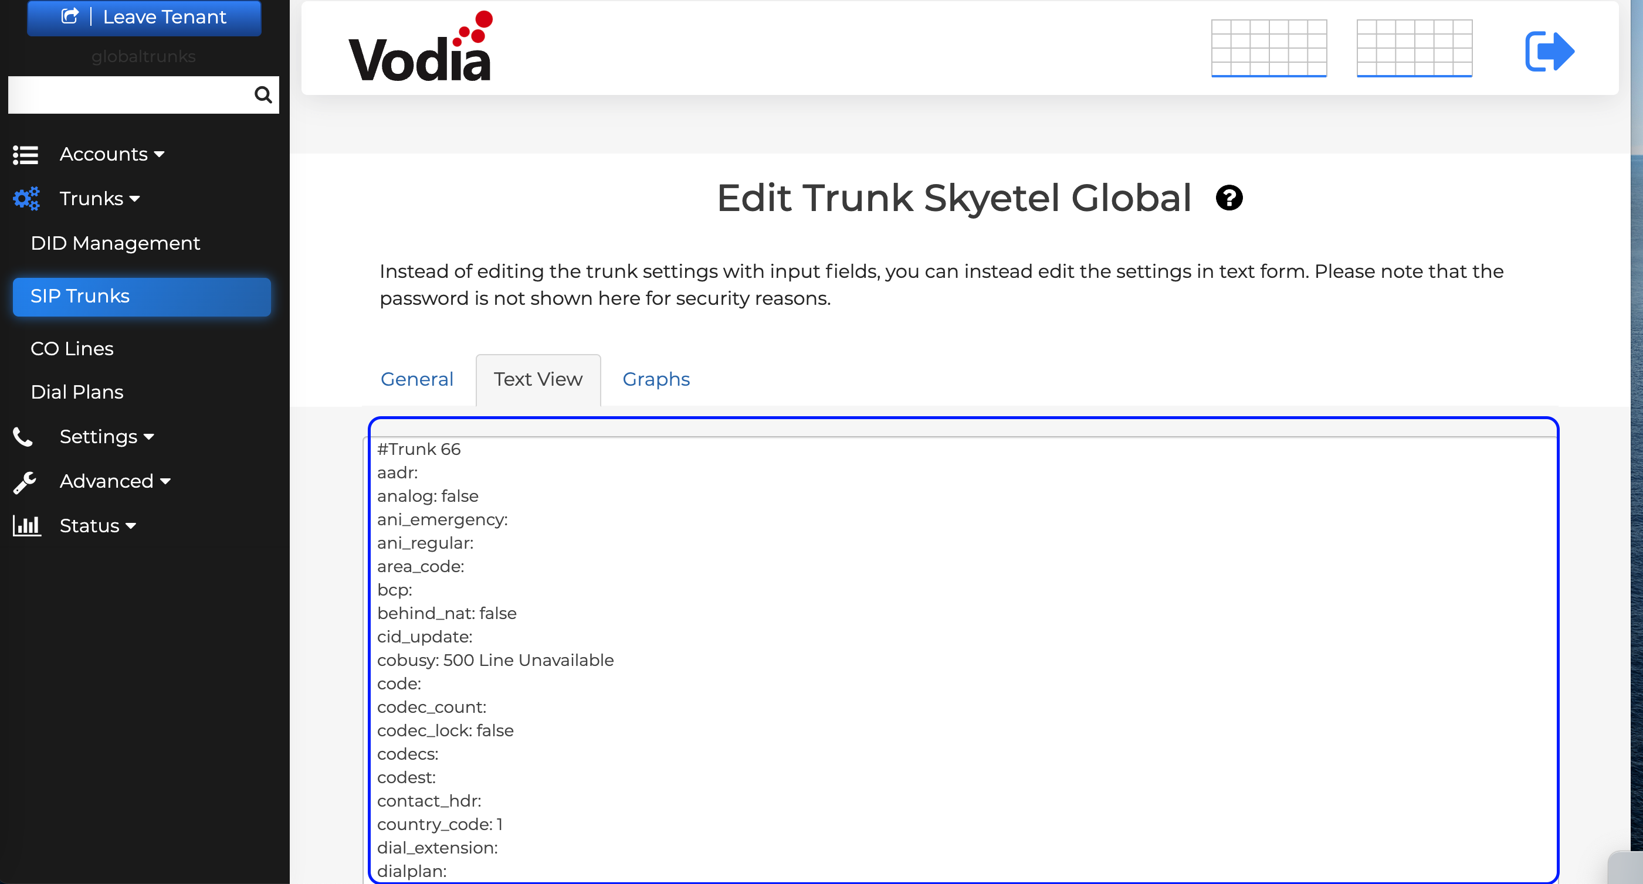The width and height of the screenshot is (1643, 884).
Task: Click the 'dial_extension:' line
Action: coord(437,848)
